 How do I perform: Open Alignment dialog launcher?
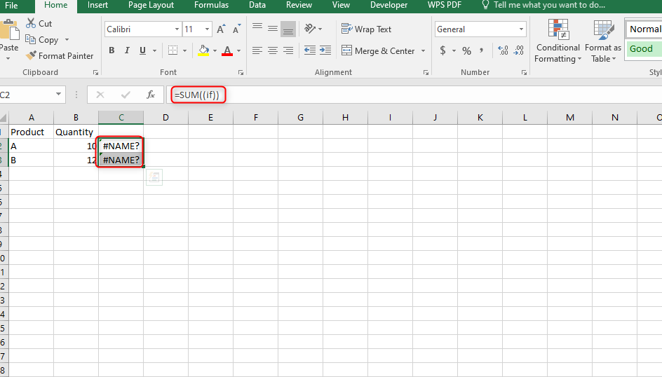[426, 73]
